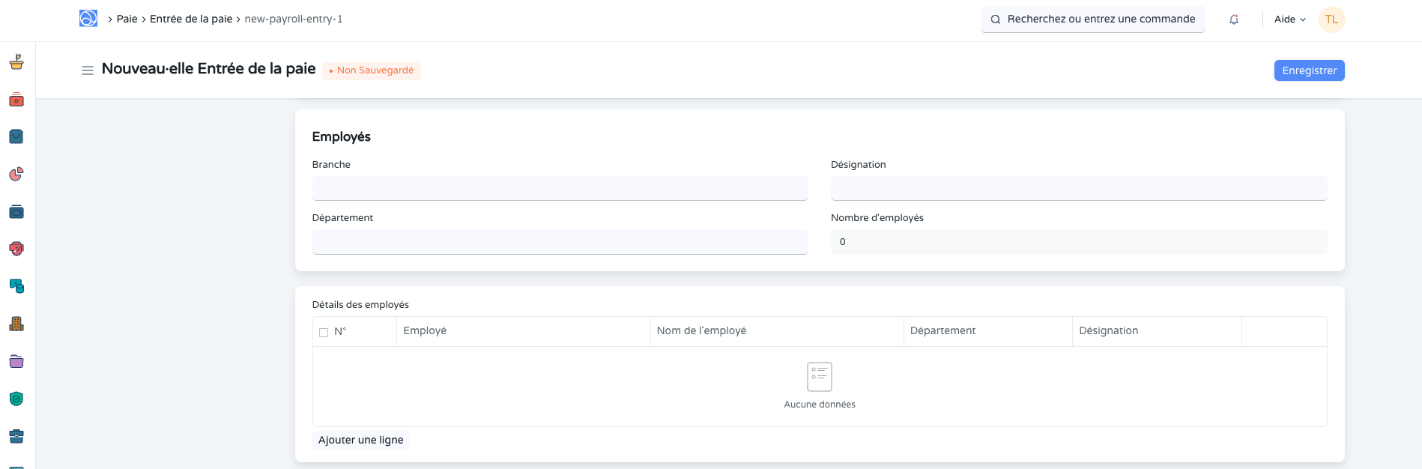Click the app logo to go home
Screen dimensions: 1422x469
[88, 19]
